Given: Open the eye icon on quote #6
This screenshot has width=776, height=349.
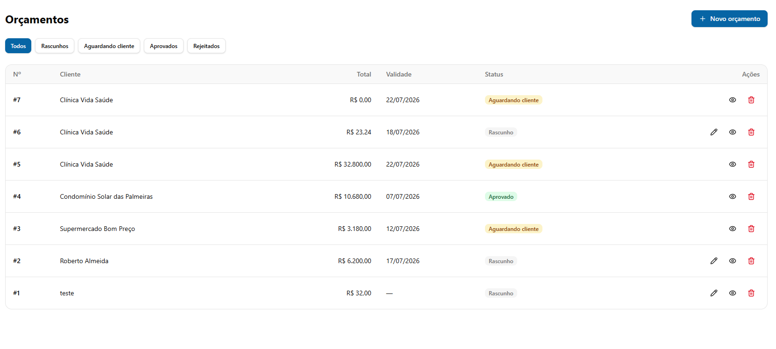Looking at the screenshot, I should [x=733, y=132].
